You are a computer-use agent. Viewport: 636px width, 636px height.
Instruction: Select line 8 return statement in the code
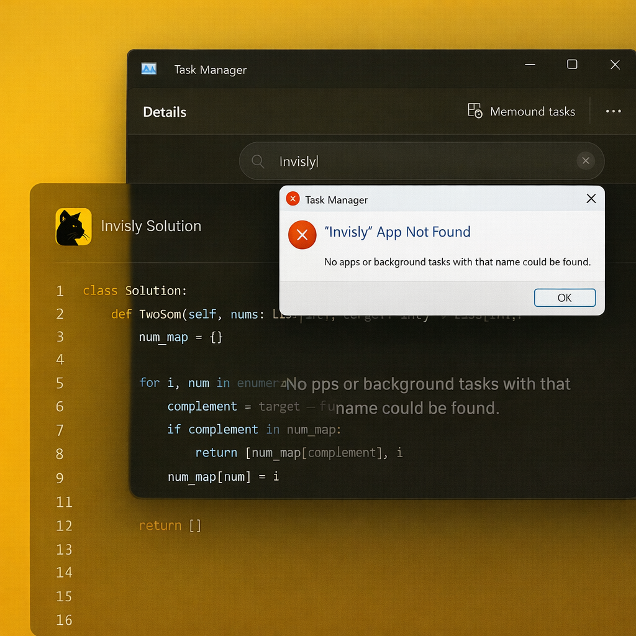click(x=298, y=453)
